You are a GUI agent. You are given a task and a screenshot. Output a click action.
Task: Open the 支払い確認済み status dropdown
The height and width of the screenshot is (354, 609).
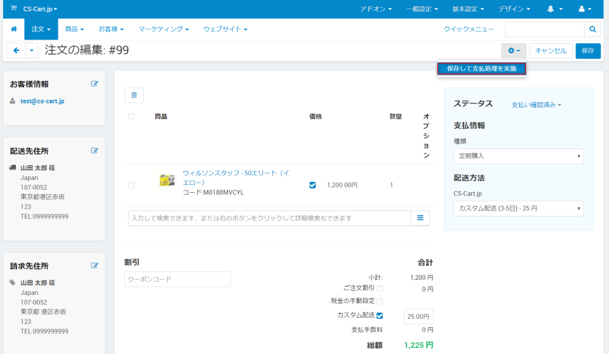coord(536,105)
